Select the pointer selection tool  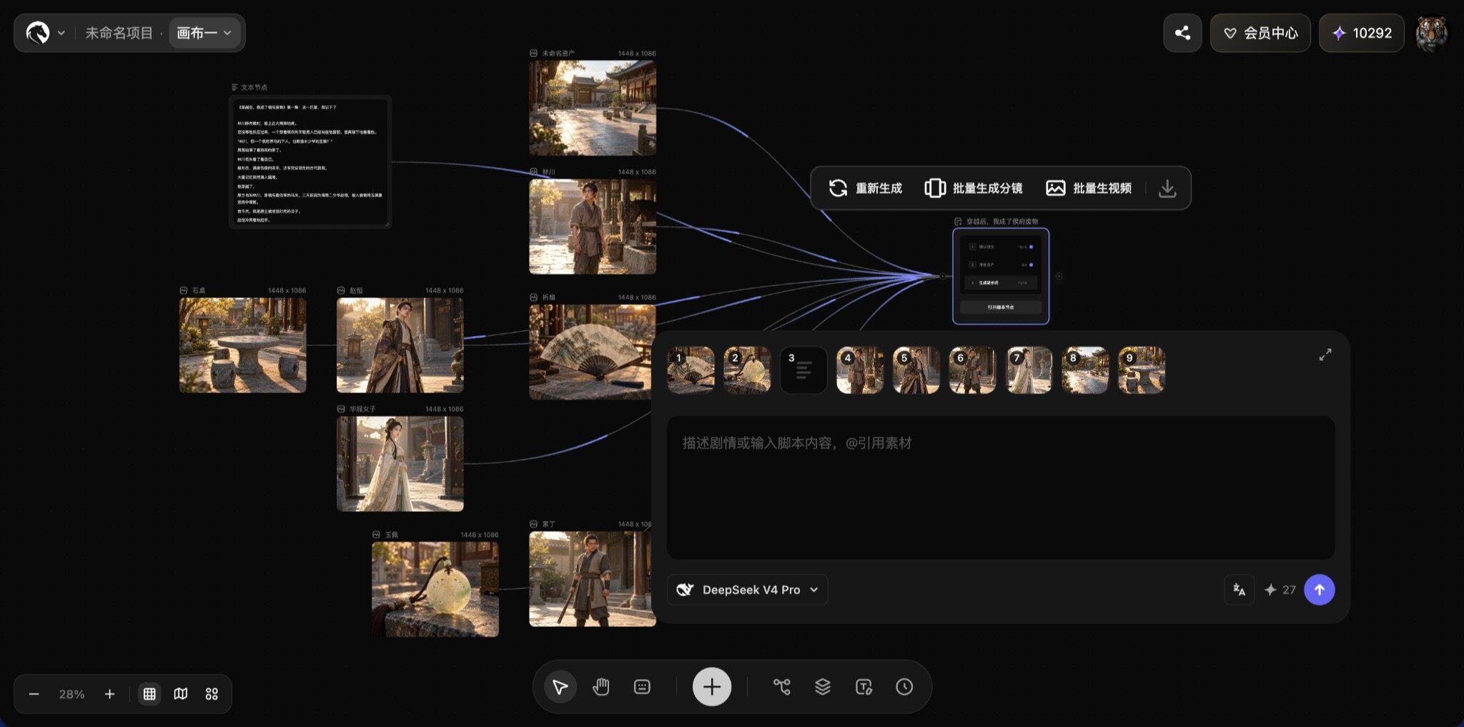[x=560, y=687]
